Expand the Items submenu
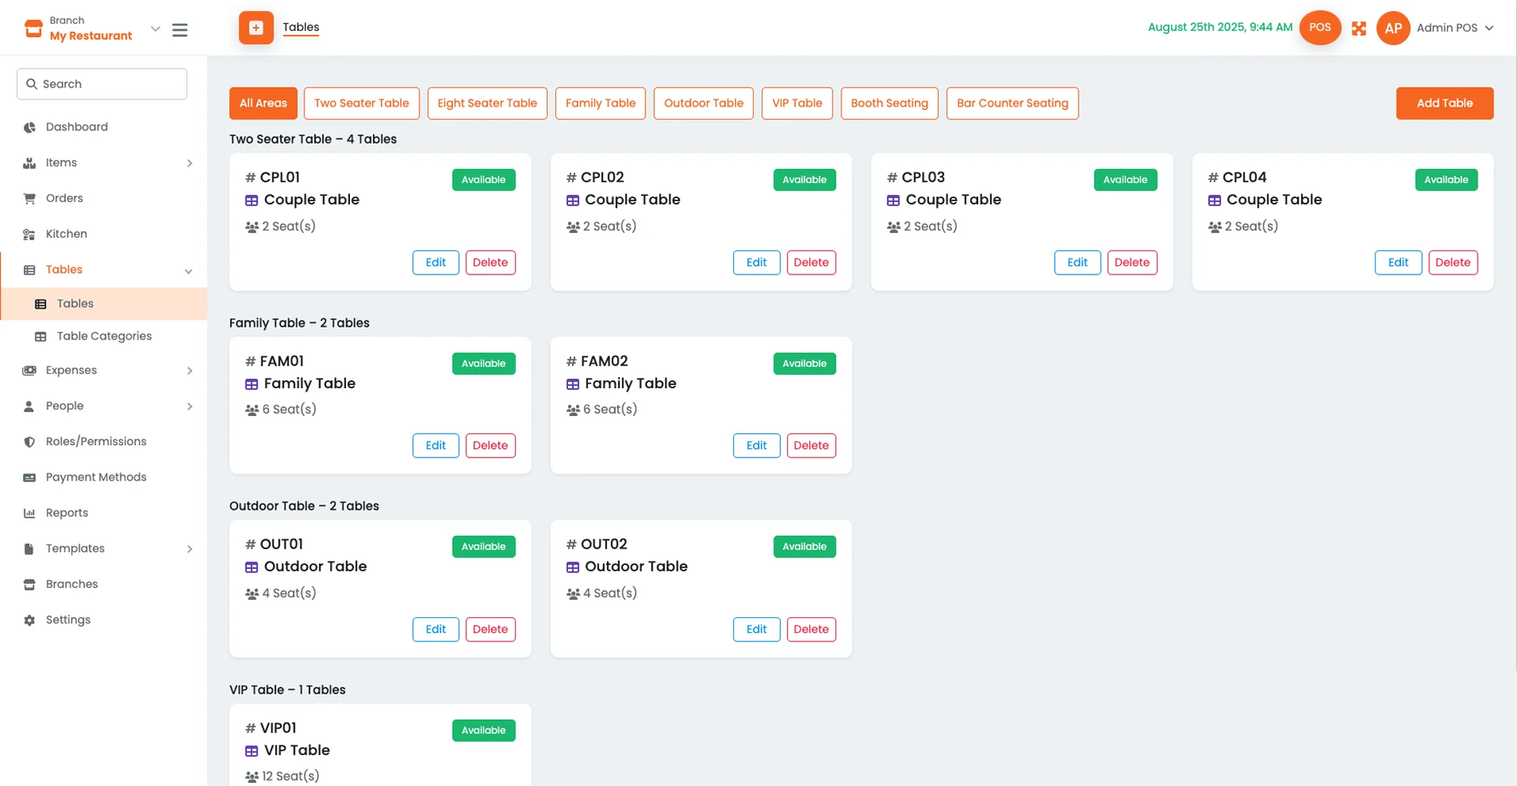1517x786 pixels. point(189,163)
